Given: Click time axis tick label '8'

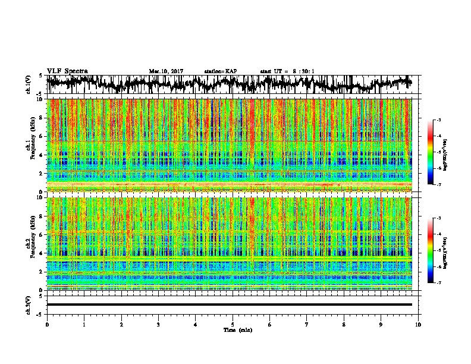Looking at the screenshot, I should 344,325.
